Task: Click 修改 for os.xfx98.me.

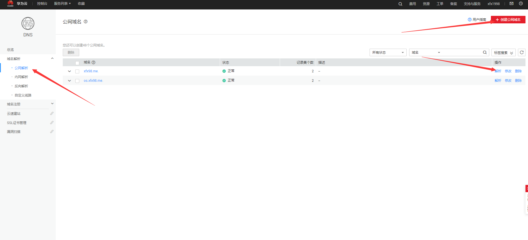Action: tap(508, 81)
